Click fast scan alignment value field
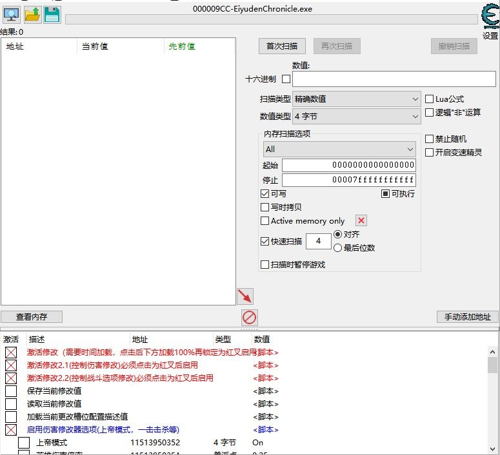The width and height of the screenshot is (500, 455). [x=318, y=241]
